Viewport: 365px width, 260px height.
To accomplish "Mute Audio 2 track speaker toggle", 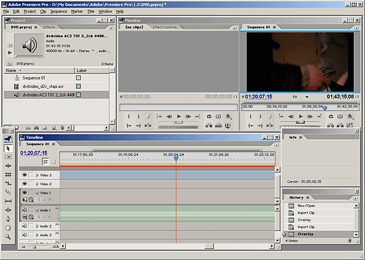I will pos(25,226).
